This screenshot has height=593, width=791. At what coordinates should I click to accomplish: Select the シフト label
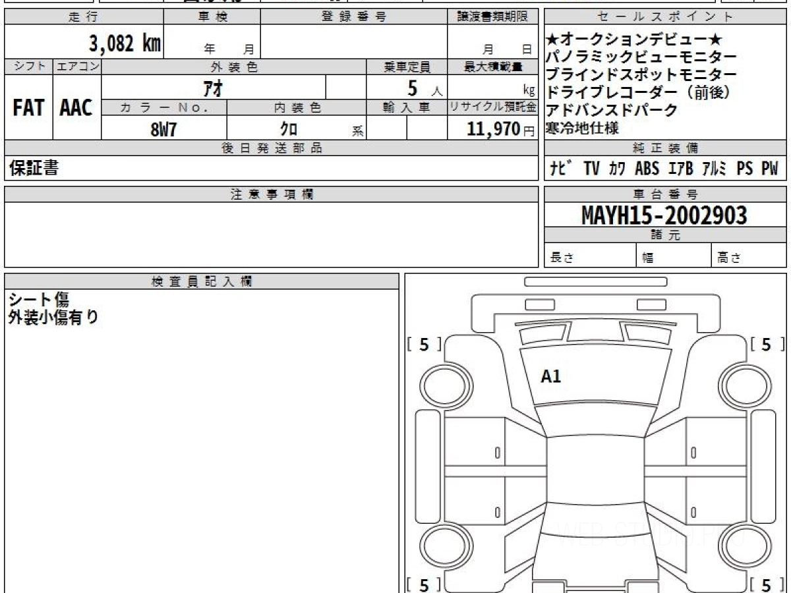point(28,67)
